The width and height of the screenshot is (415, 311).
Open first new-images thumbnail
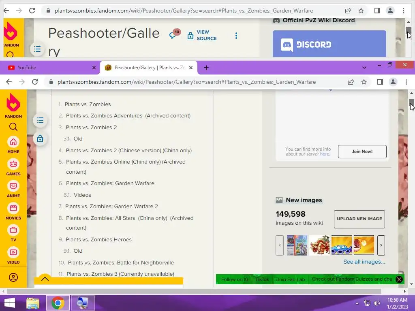click(297, 245)
